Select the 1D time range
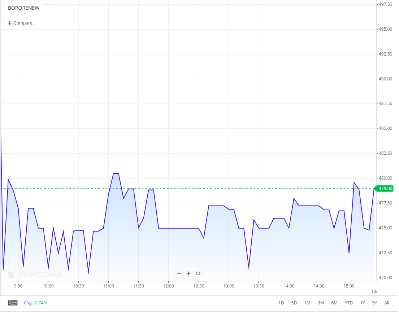The image size is (399, 312). 281,303
